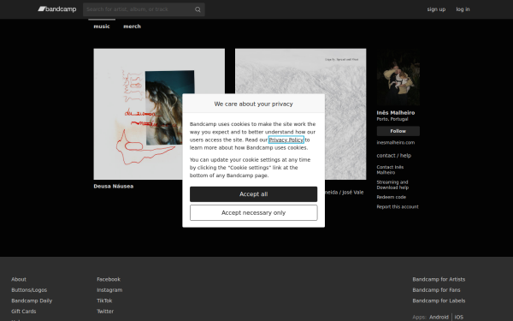Report this account
Image resolution: width=513 pixels, height=321 pixels.
coord(398,206)
